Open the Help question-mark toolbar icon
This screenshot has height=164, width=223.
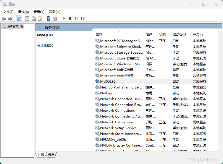tap(48, 19)
